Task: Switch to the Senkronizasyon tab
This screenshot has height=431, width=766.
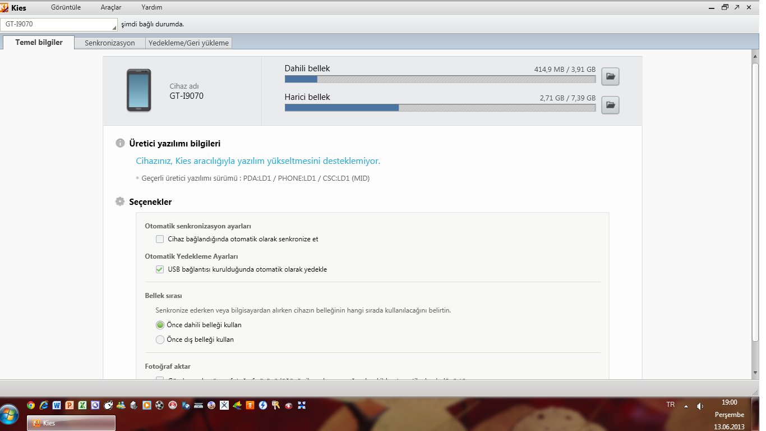Action: [110, 43]
